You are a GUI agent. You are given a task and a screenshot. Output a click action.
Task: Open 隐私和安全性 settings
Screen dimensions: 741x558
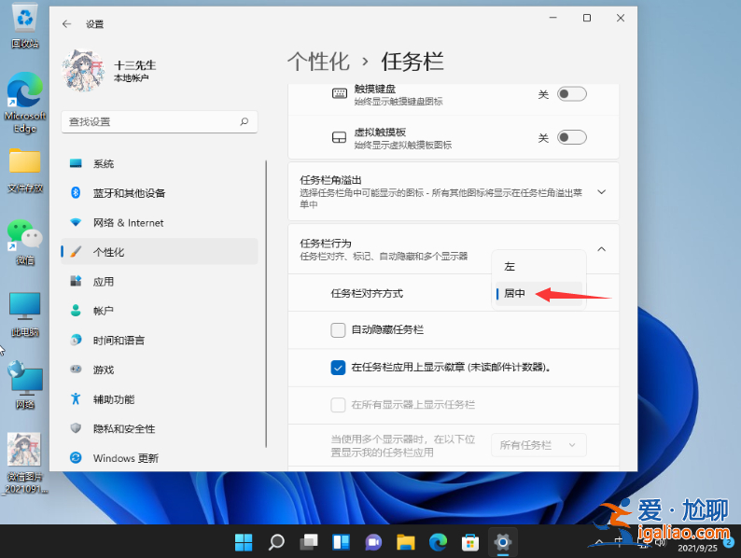coord(160,428)
